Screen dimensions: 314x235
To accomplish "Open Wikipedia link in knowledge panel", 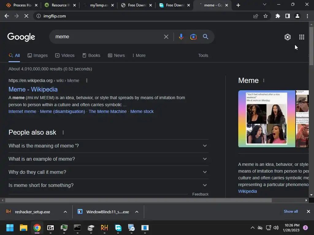I will coord(247,191).
